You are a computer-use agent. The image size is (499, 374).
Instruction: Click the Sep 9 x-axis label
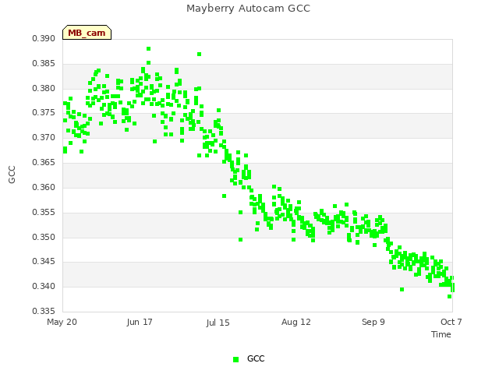373,322
